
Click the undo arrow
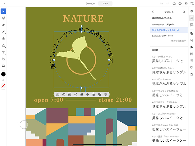tap(161, 3)
